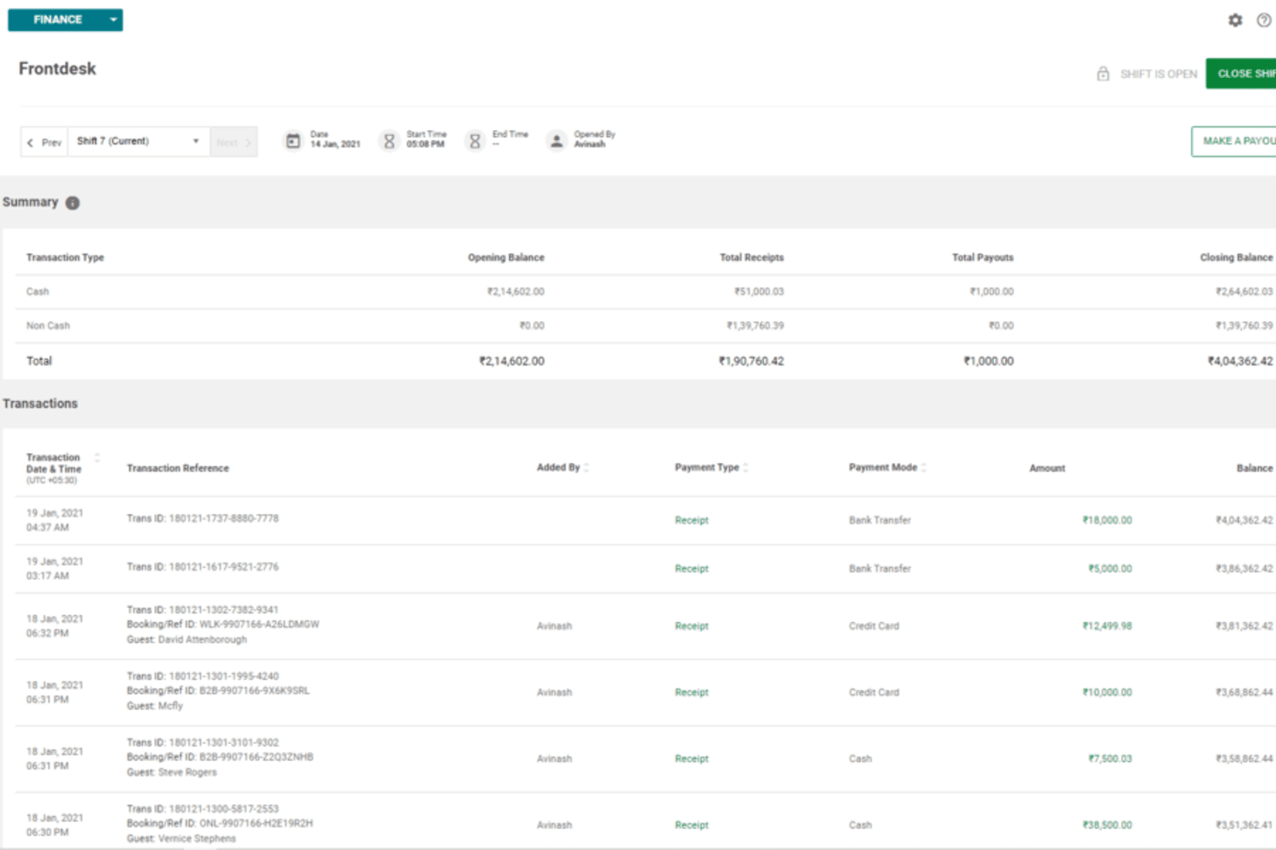Open the settings gear icon
1276x850 pixels.
(1235, 20)
